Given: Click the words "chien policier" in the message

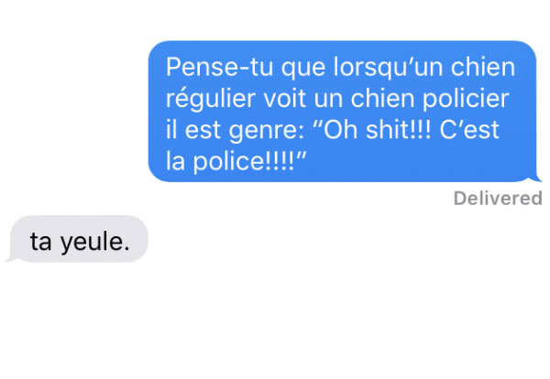Looking at the screenshot, I should tap(430, 99).
